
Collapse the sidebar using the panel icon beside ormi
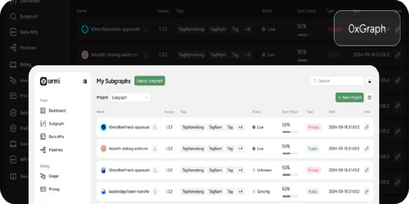pos(85,82)
